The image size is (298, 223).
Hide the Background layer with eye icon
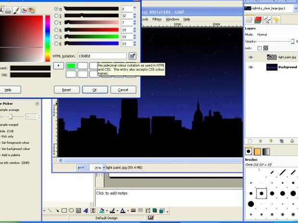[251, 67]
